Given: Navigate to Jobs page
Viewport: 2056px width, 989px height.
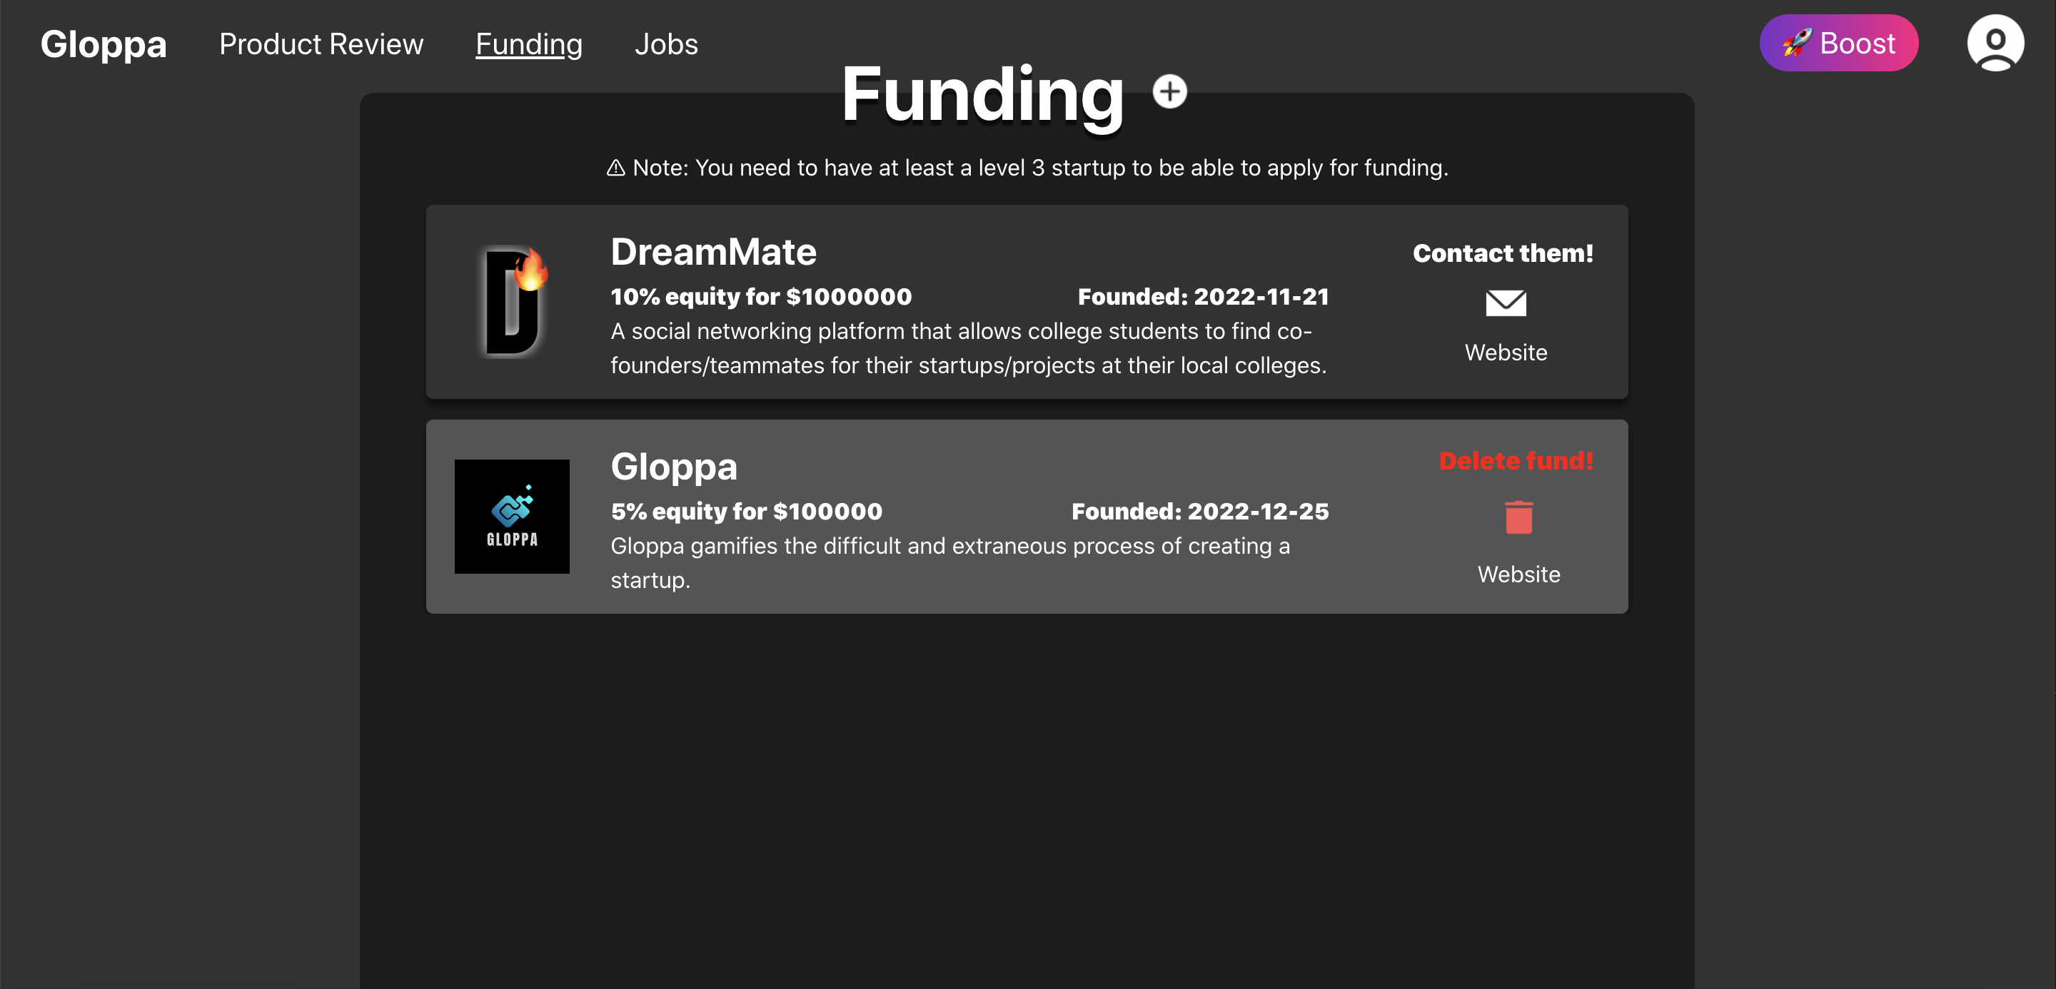Looking at the screenshot, I should (x=665, y=44).
